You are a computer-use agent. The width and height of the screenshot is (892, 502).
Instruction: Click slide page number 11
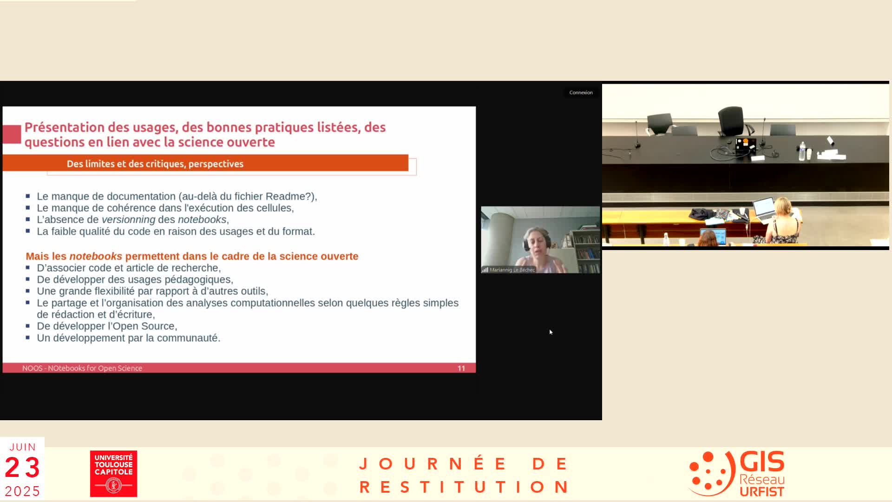coord(461,368)
